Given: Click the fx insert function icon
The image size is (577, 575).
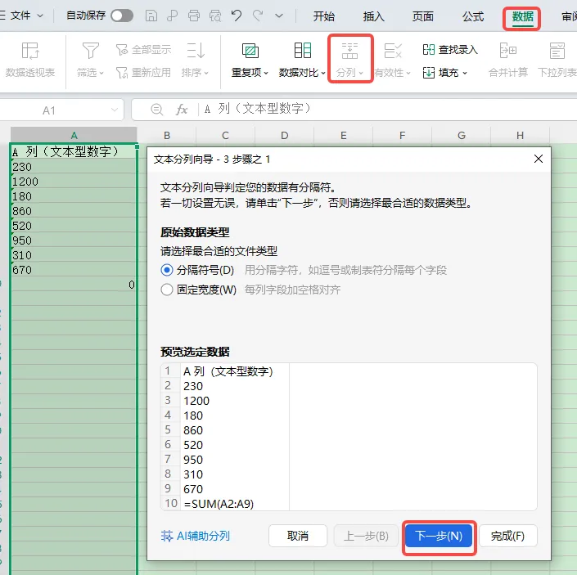Looking at the screenshot, I should tap(182, 109).
